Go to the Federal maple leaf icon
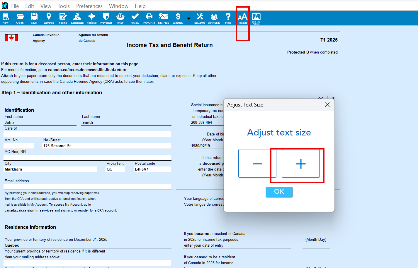The image size is (418, 268). pos(91,18)
